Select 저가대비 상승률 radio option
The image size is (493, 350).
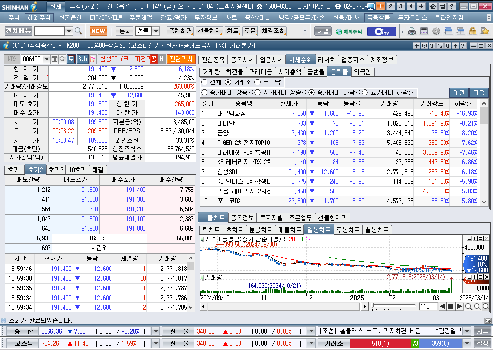(258, 93)
